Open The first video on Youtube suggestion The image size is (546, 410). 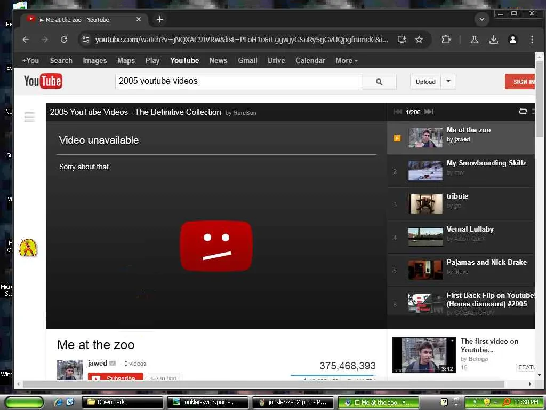pyautogui.click(x=489, y=345)
